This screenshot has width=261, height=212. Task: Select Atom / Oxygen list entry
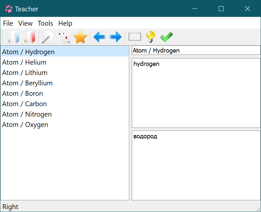coord(25,125)
